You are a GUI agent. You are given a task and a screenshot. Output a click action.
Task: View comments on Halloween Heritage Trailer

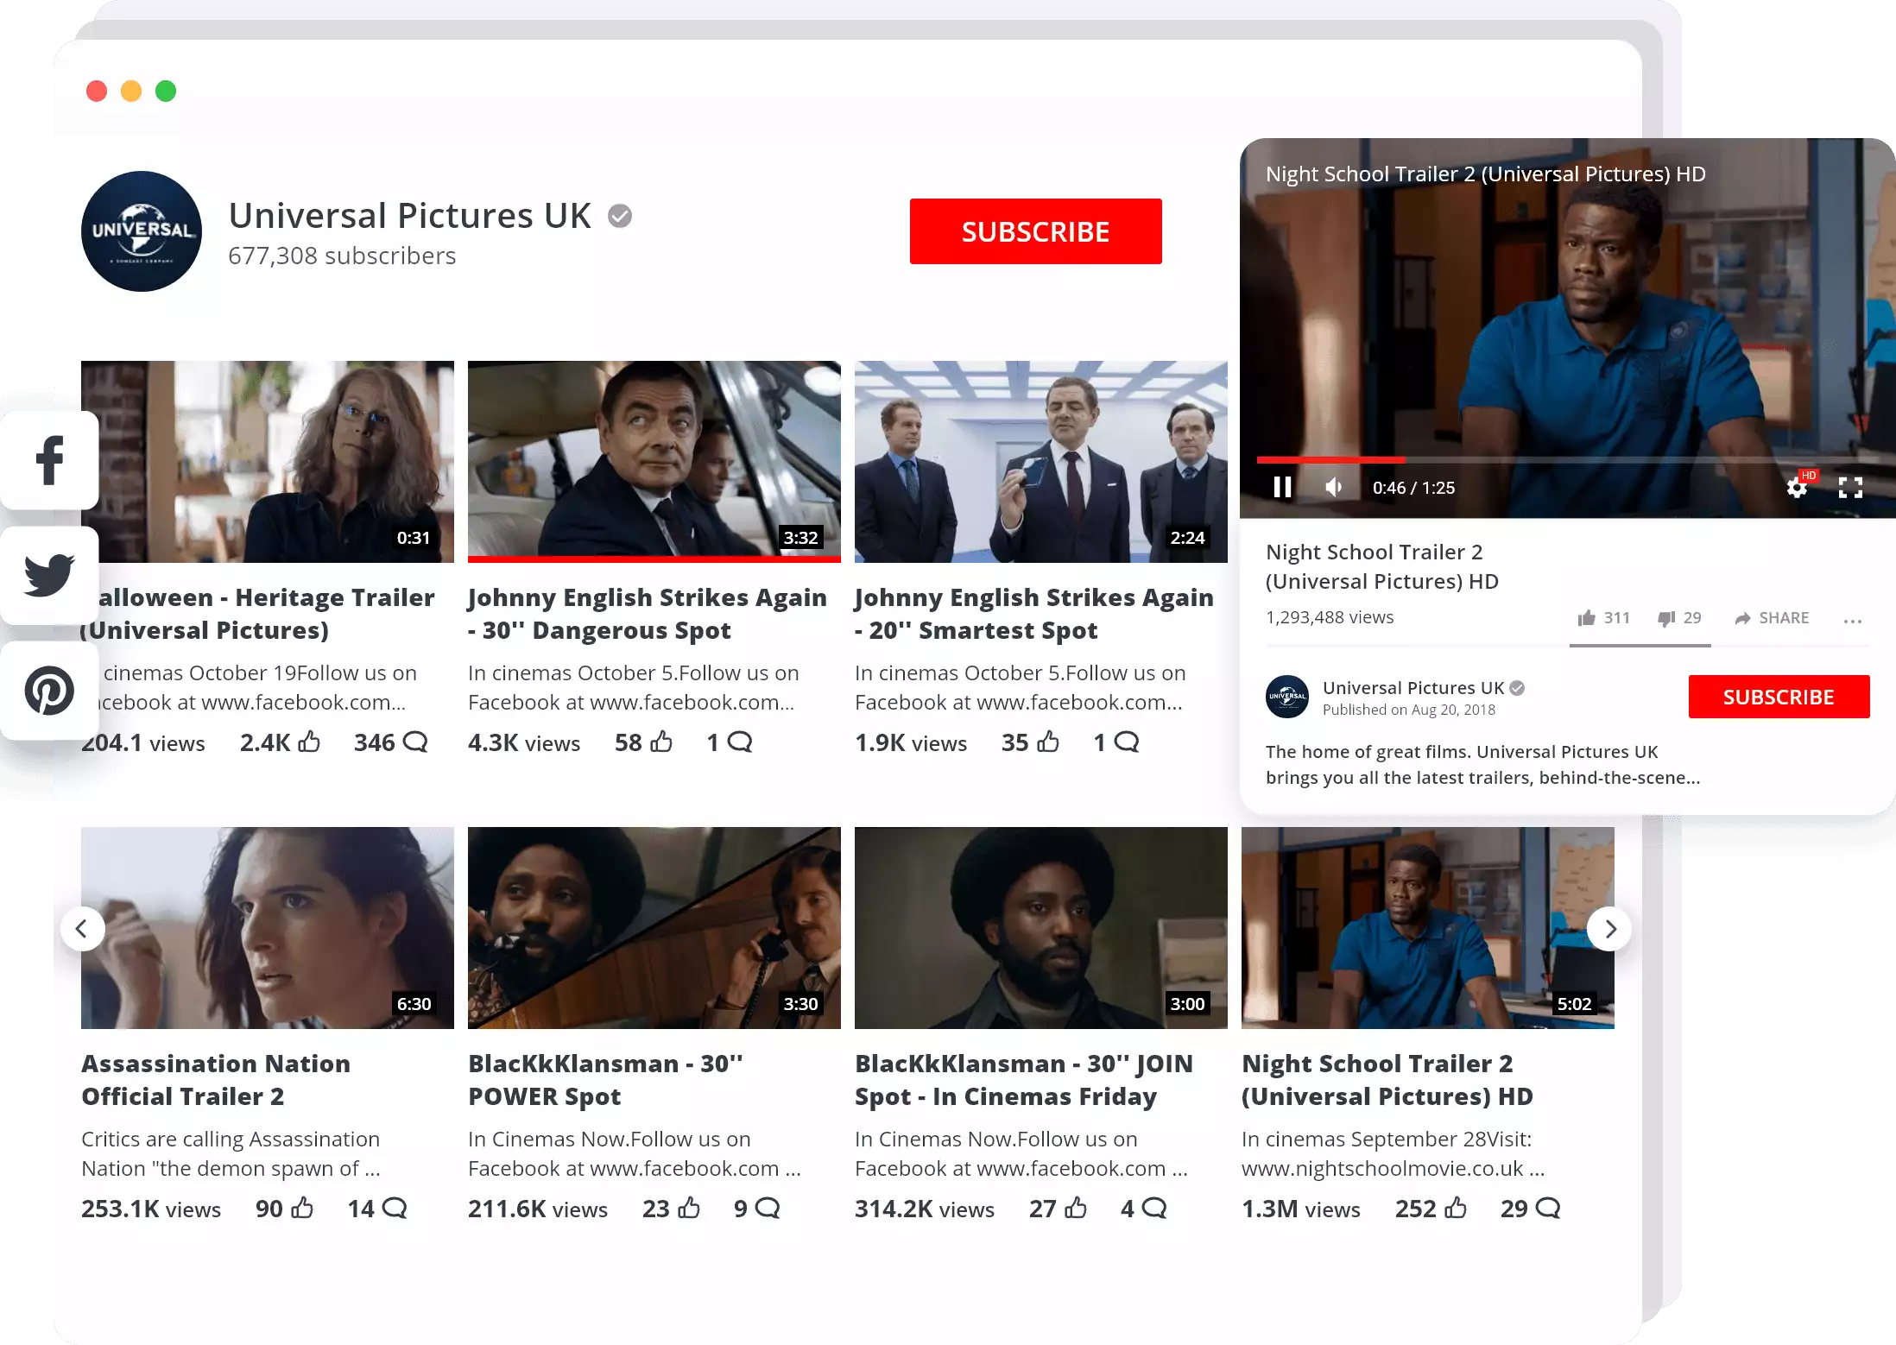click(416, 742)
